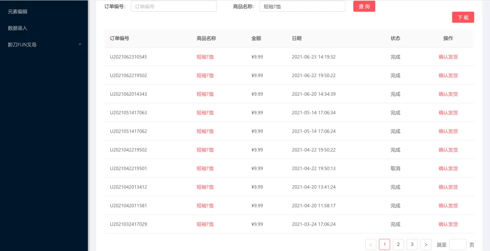This screenshot has width=490, height=251.
Task: Click the 商品名称 input containing 短袖T恤
Action: click(x=302, y=6)
